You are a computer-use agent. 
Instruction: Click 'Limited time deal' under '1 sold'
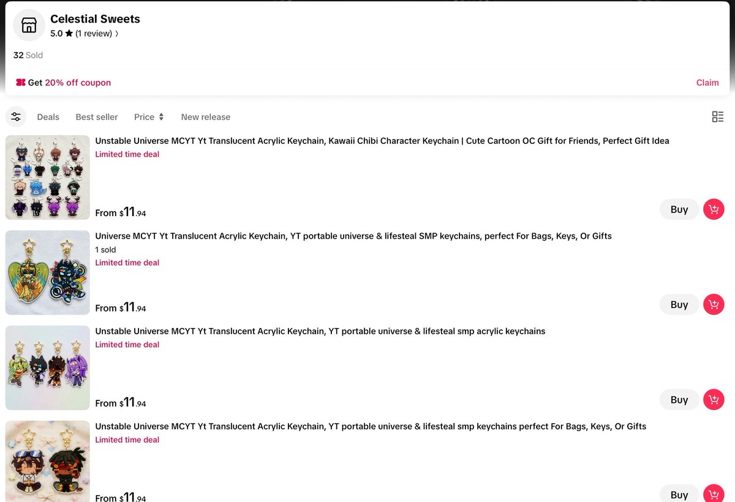[x=127, y=263]
